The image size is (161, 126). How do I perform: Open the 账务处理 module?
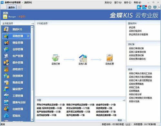tap(16, 82)
